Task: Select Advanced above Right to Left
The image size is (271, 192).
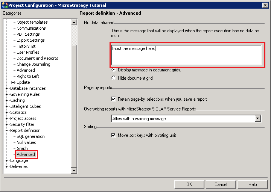Action: tap(26, 70)
